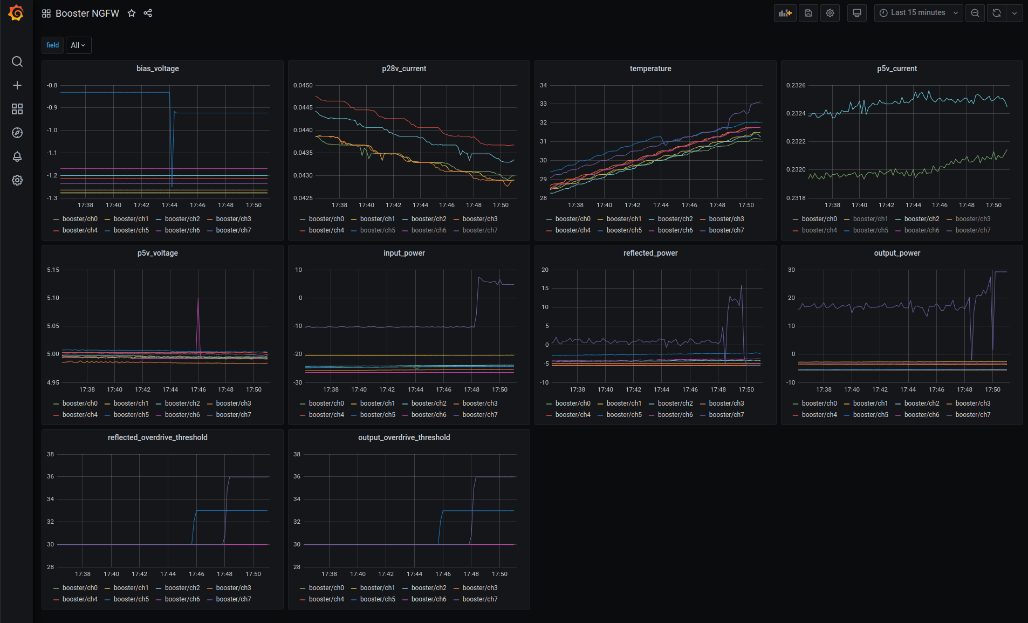This screenshot has width=1028, height=623.
Task: Open the Explore compass icon
Action: click(x=17, y=133)
